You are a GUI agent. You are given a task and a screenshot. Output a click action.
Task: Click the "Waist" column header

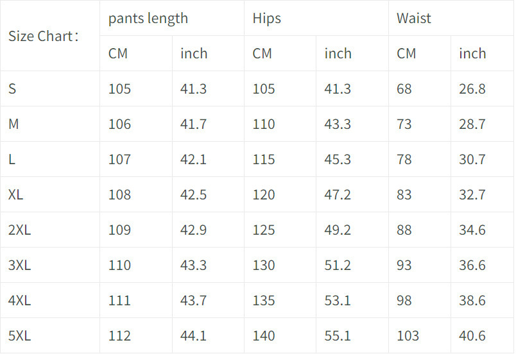tap(414, 18)
